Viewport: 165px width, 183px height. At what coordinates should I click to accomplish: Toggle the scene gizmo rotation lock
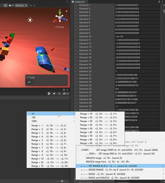[x=66, y=11]
